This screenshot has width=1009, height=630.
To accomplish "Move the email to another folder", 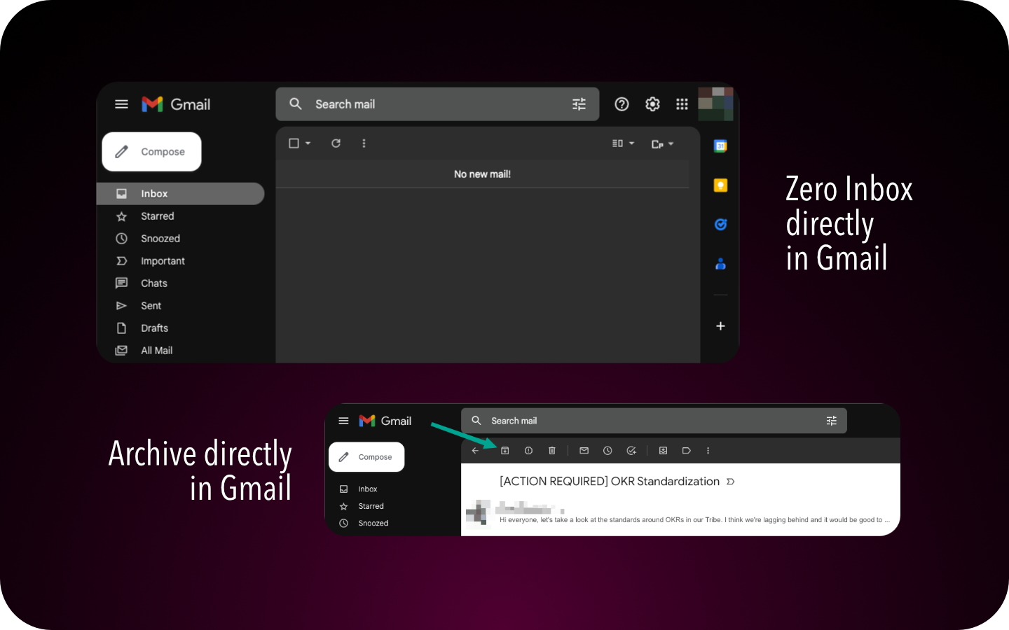I will click(663, 451).
